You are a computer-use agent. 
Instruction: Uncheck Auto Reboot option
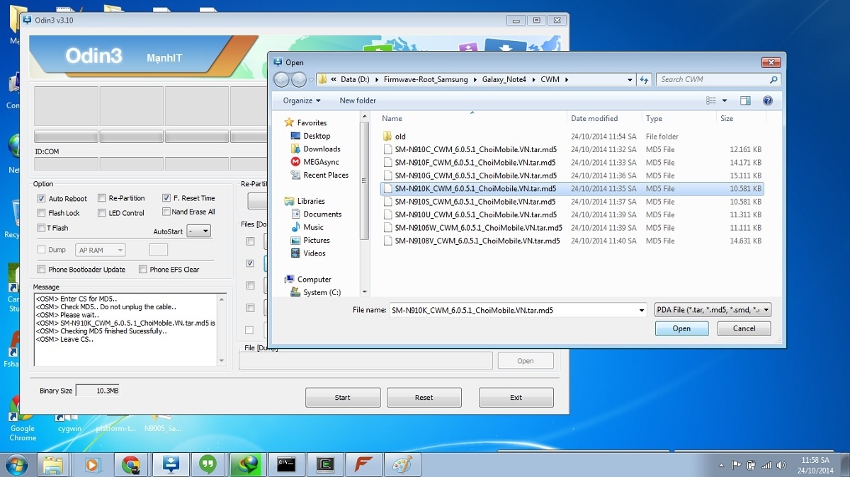41,199
